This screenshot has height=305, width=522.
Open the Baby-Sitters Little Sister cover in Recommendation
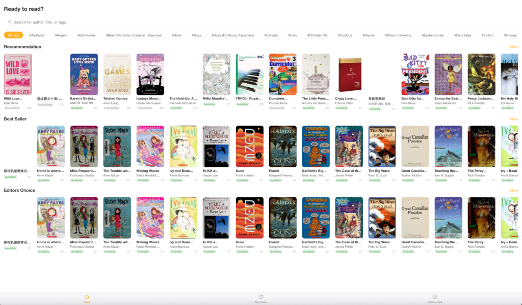(x=84, y=74)
